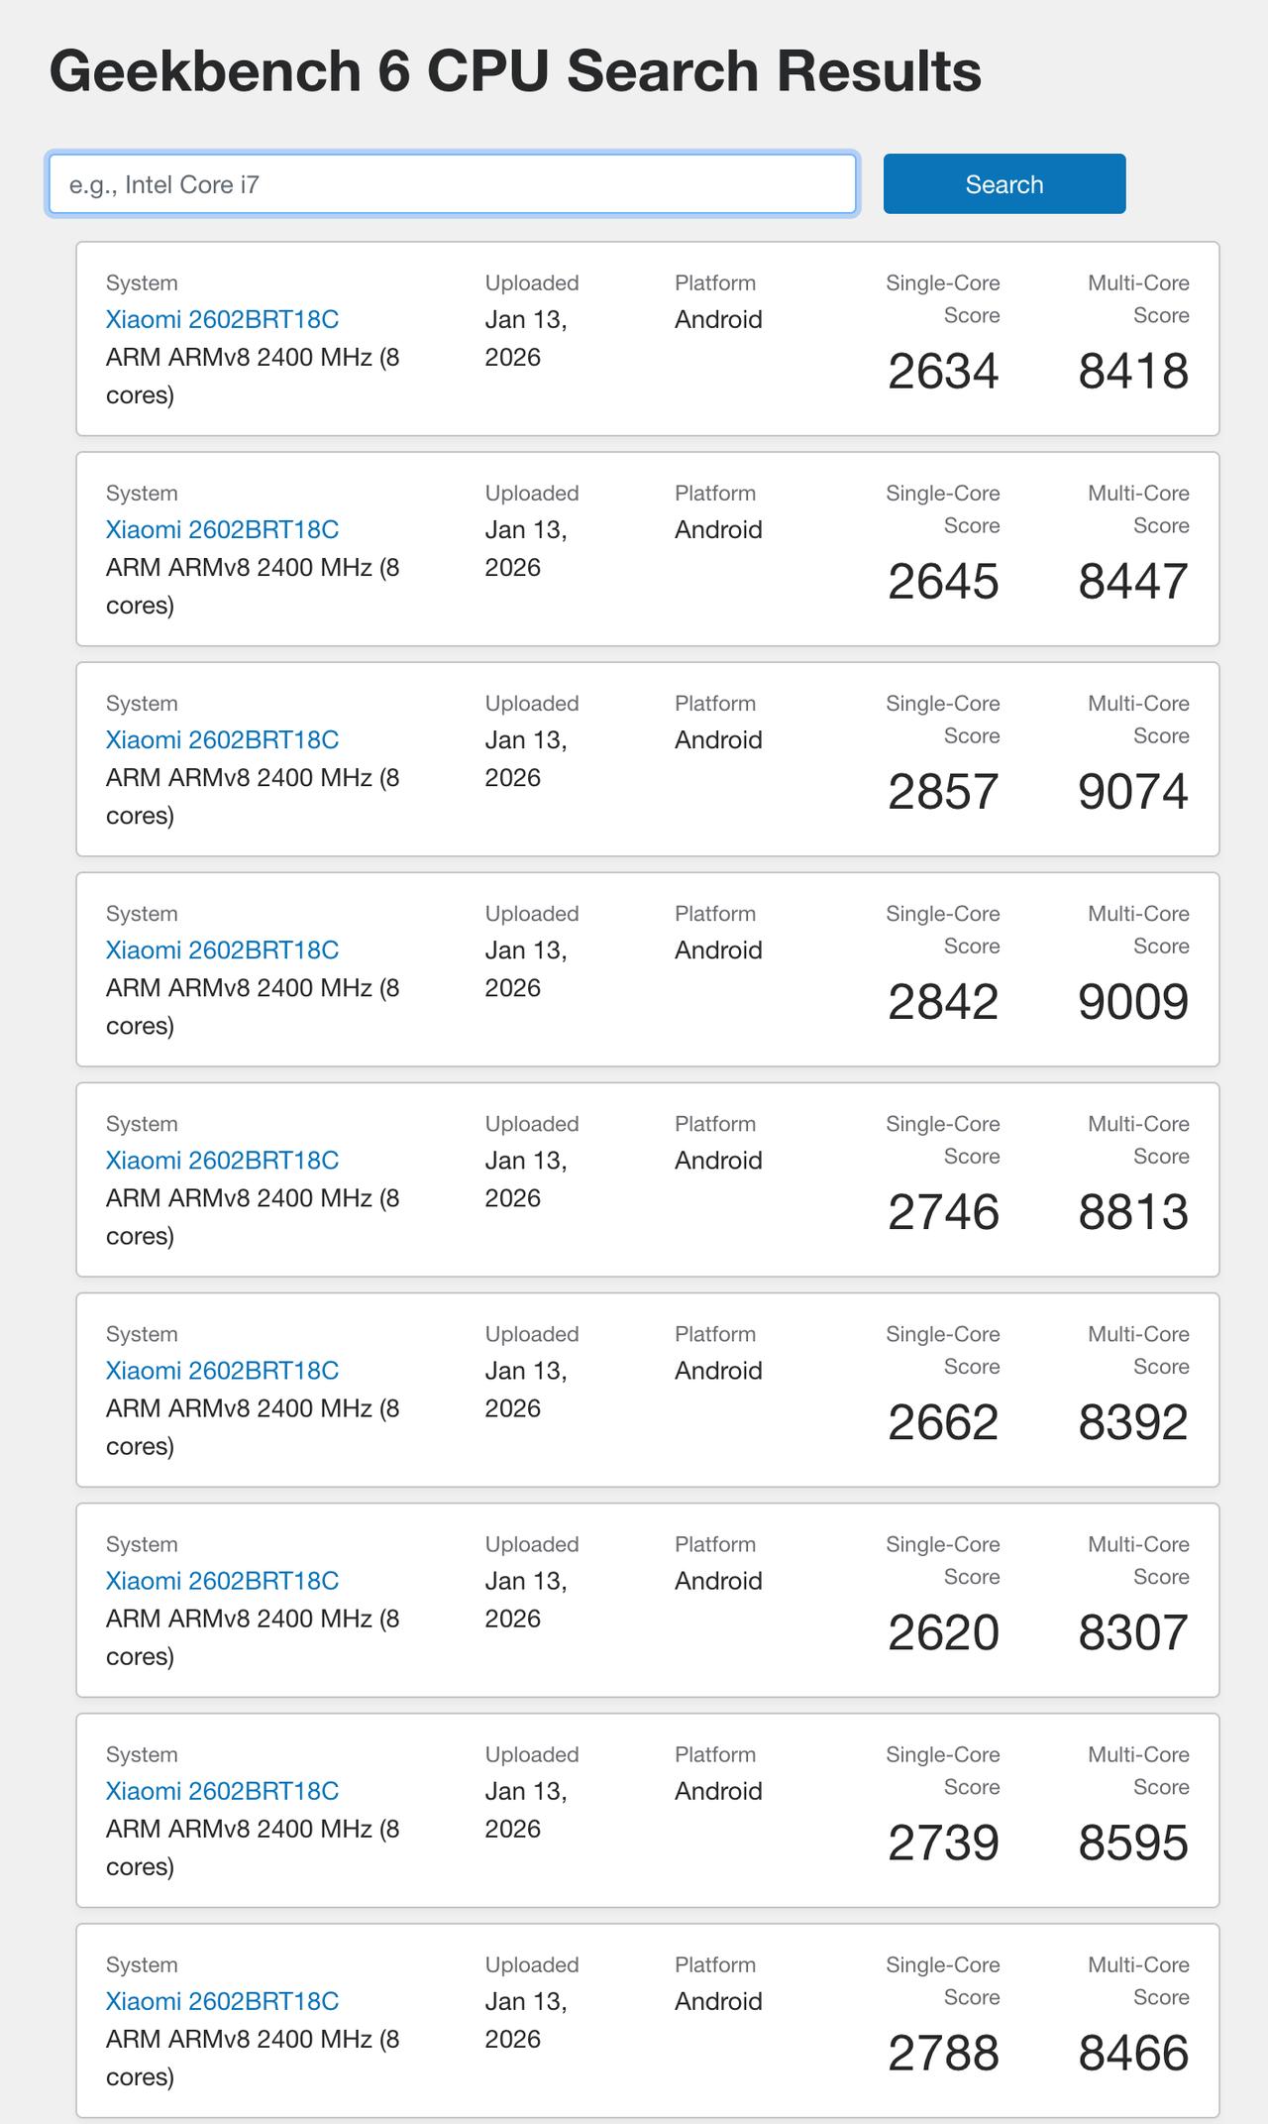Image resolution: width=1268 pixels, height=2124 pixels.
Task: Open the Xiaomi result scoring 2788 single-core
Action: [x=222, y=2000]
